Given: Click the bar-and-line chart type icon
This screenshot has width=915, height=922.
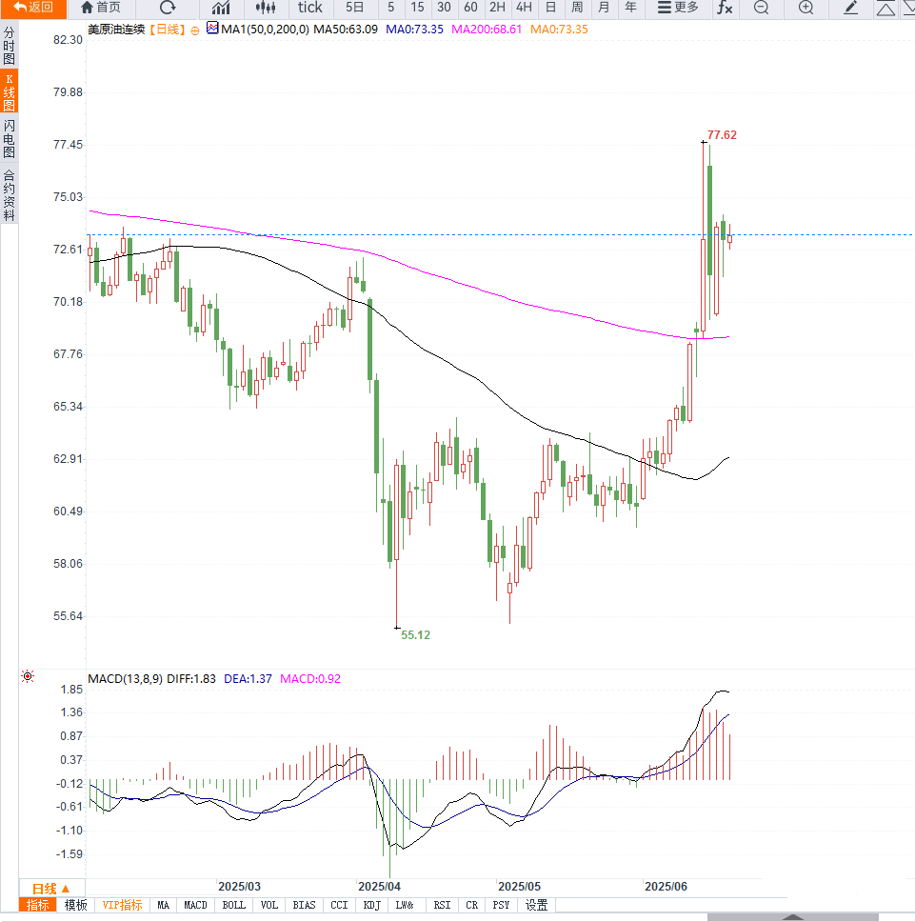Looking at the screenshot, I should (x=221, y=8).
